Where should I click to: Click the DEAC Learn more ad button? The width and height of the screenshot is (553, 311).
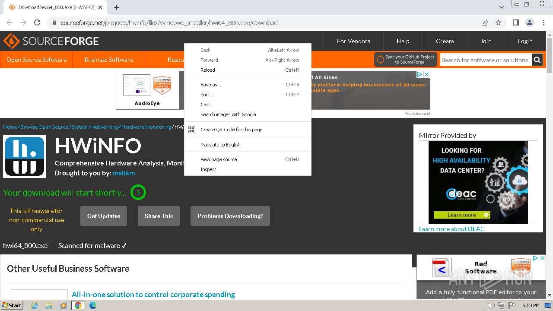pos(462,215)
